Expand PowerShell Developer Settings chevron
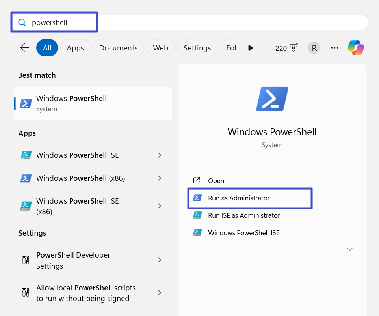 (x=160, y=260)
